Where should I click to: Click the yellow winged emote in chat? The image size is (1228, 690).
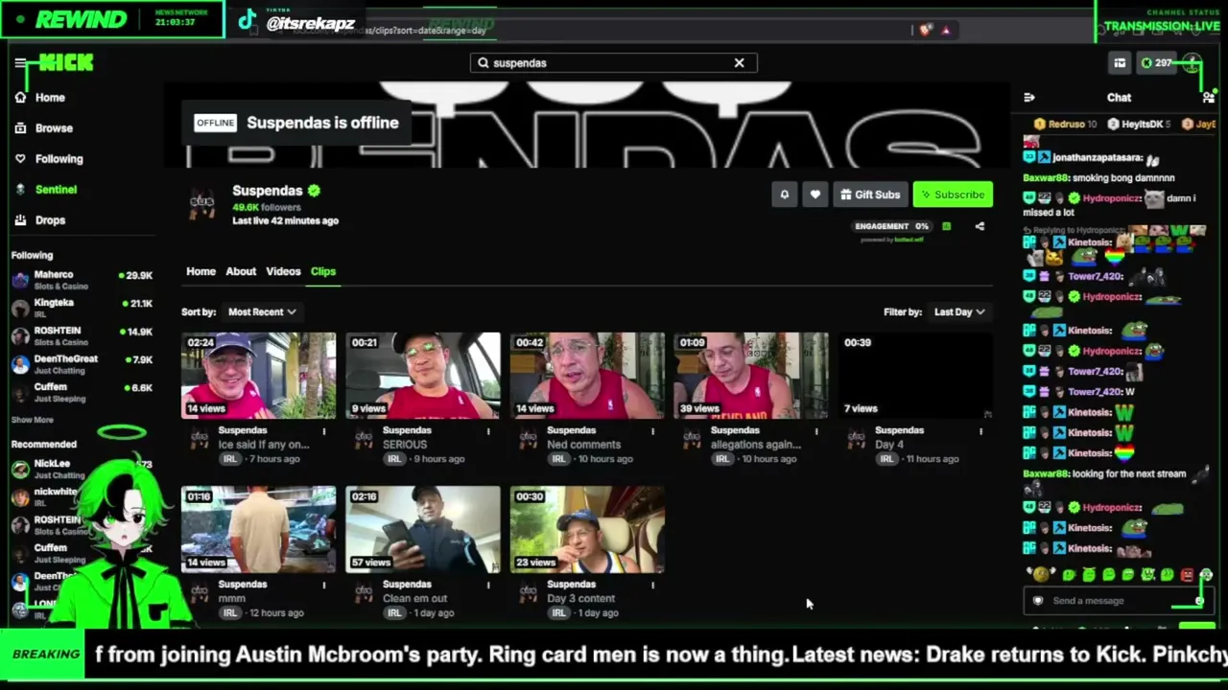click(1039, 574)
